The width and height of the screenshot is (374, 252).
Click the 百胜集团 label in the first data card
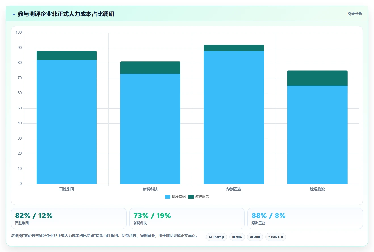point(22,223)
